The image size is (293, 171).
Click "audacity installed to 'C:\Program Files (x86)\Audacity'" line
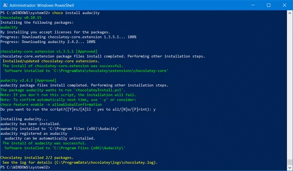point(60,129)
